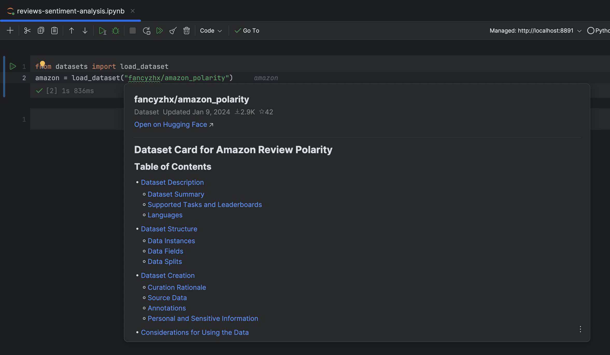Open Dataset Creation link
This screenshot has height=355, width=610.
(x=168, y=276)
